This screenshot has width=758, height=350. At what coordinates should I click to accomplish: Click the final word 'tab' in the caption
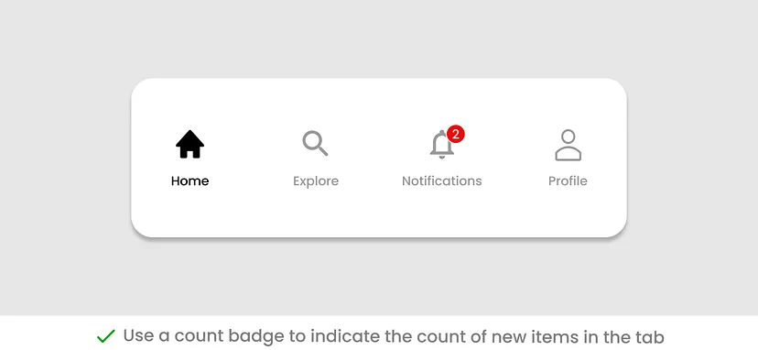[647, 335]
